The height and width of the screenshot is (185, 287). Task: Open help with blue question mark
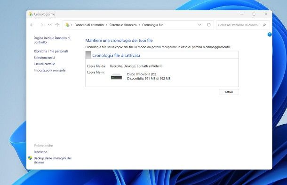(x=270, y=35)
